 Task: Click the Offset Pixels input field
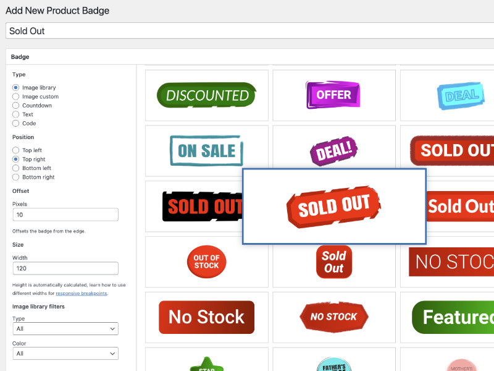click(x=65, y=215)
